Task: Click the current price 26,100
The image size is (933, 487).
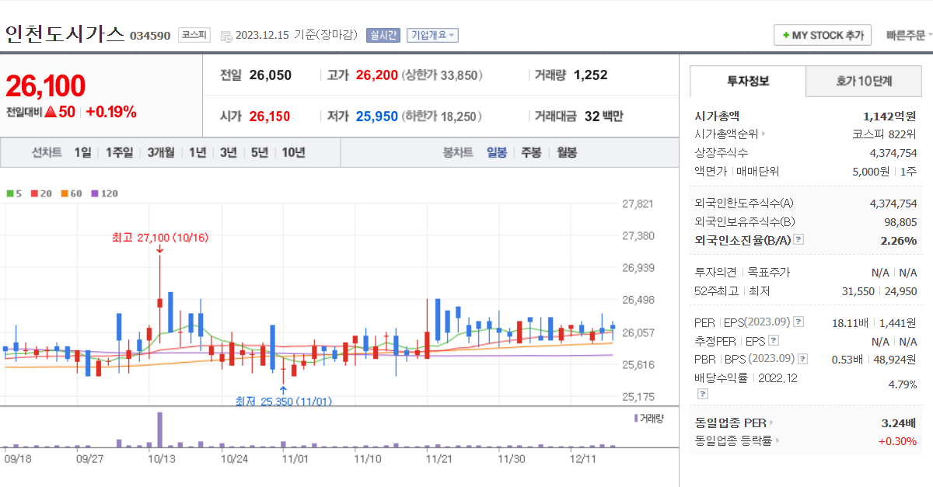Action: pyautogui.click(x=46, y=86)
